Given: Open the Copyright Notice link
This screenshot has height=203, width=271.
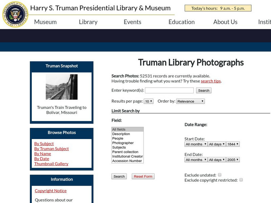Looking at the screenshot, I should coord(50,190).
